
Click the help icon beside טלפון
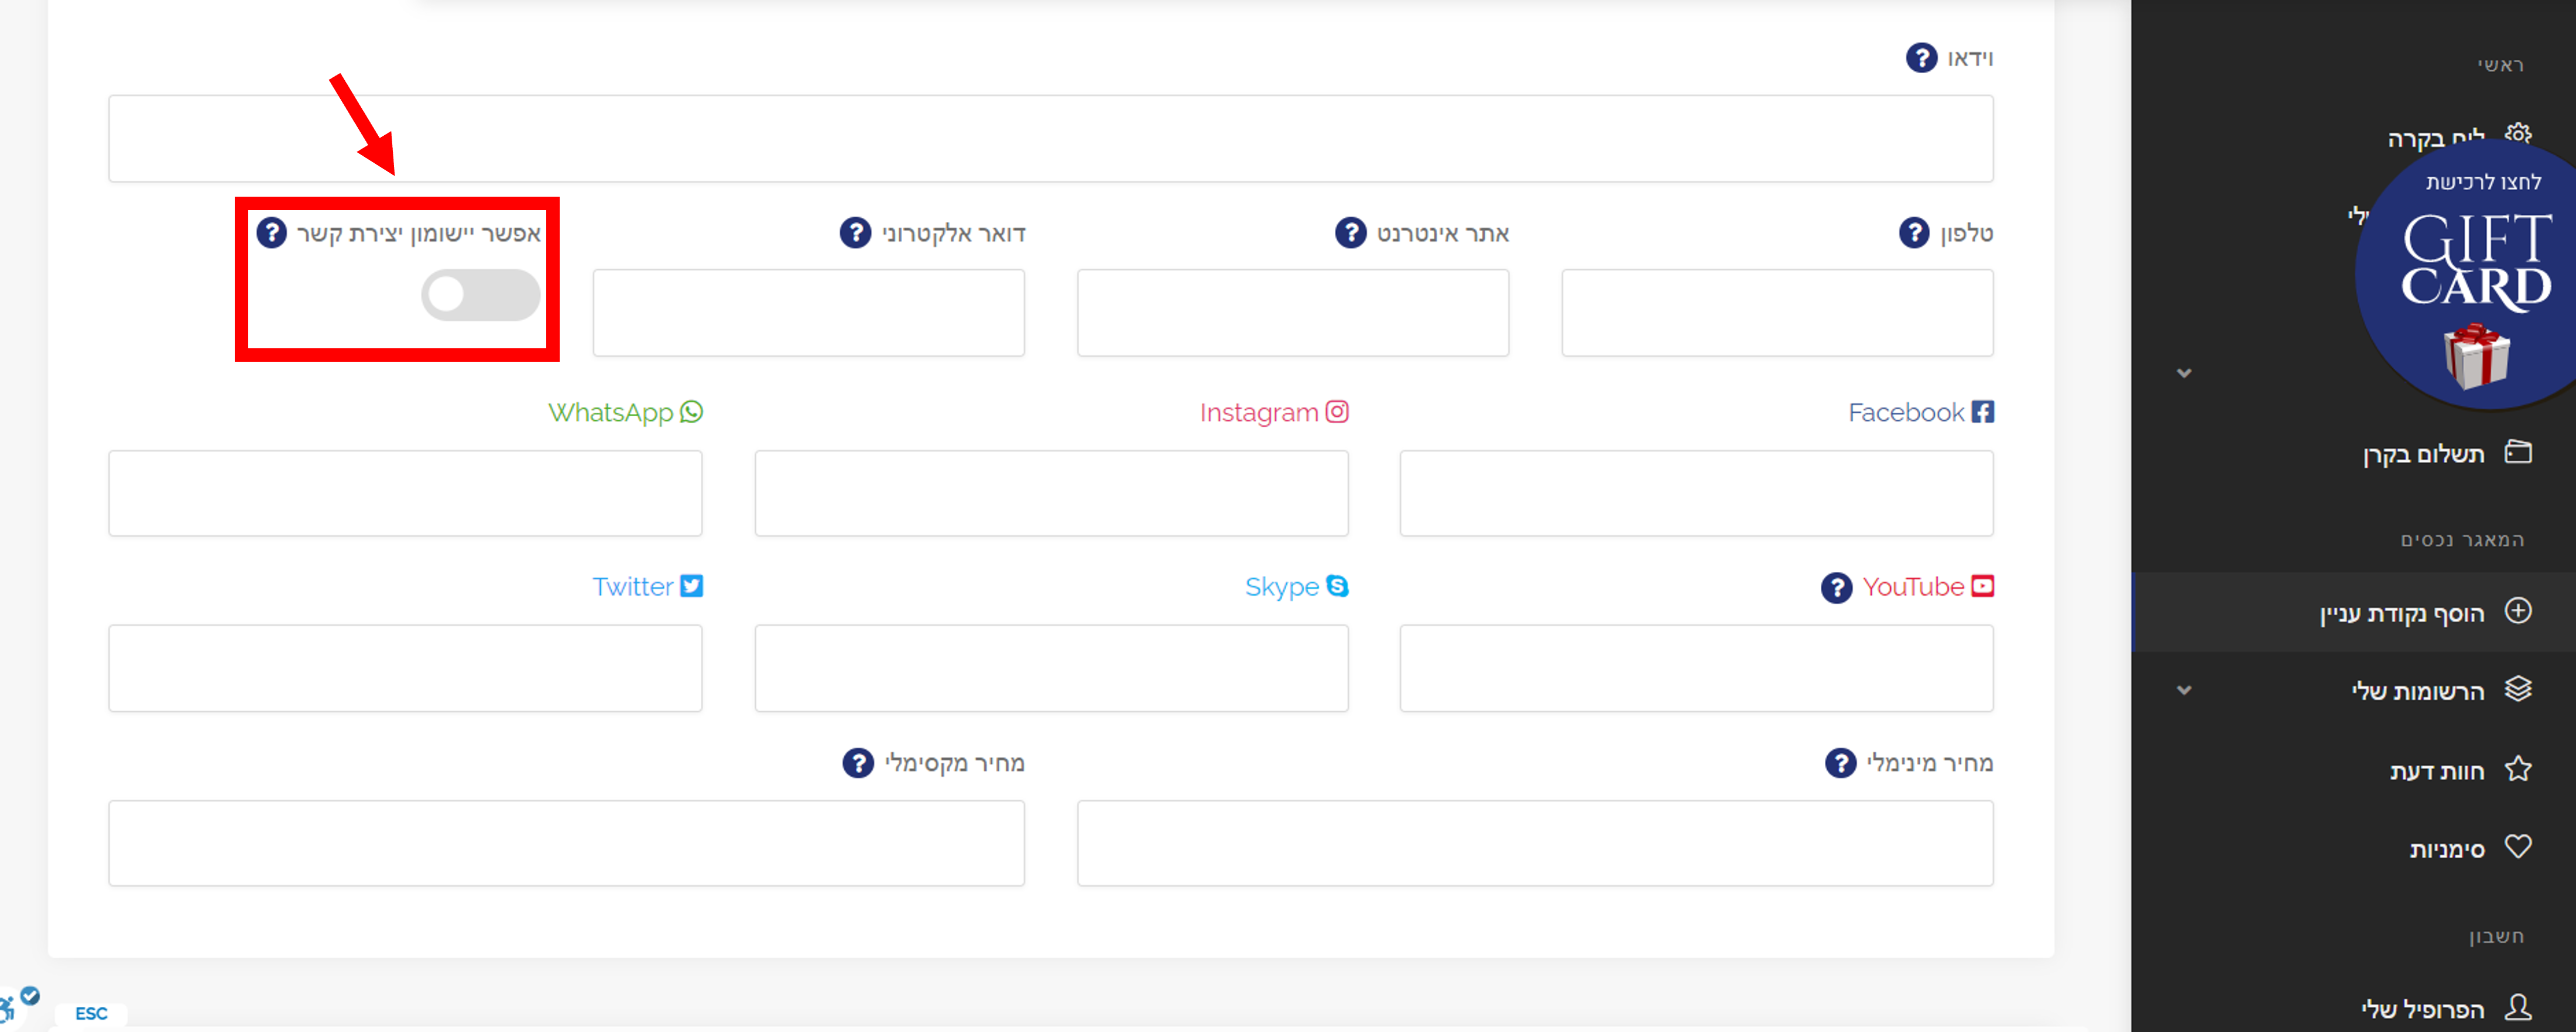pyautogui.click(x=1913, y=233)
